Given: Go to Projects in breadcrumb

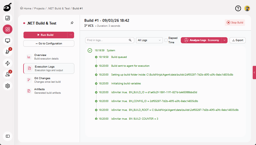Looking at the screenshot, I should point(39,8).
